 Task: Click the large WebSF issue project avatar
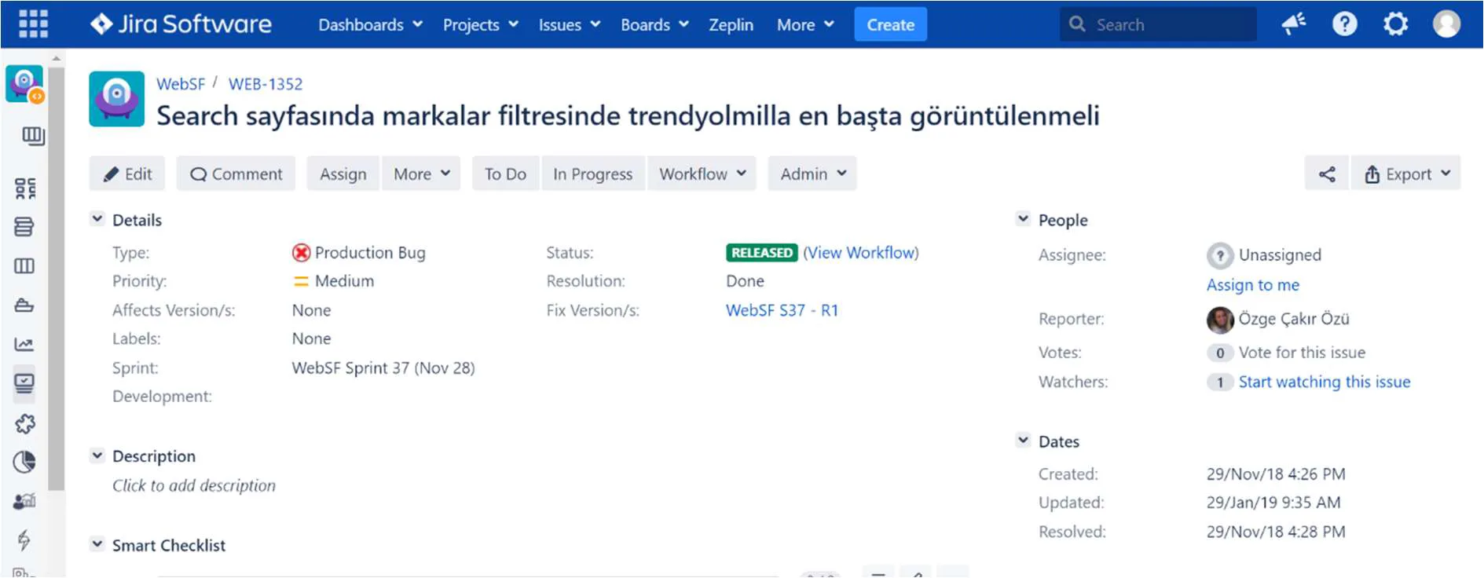pos(117,99)
